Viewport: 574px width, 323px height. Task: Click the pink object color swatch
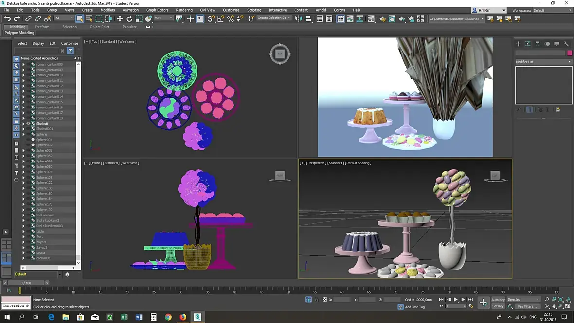coord(569,53)
